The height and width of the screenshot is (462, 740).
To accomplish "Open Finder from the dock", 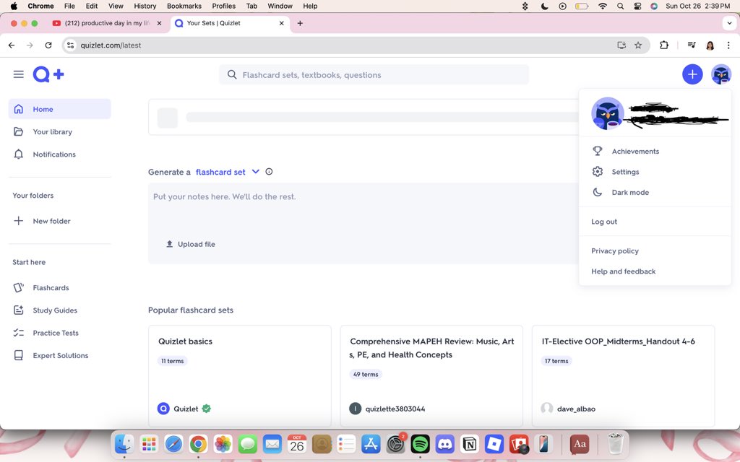I will click(x=124, y=444).
